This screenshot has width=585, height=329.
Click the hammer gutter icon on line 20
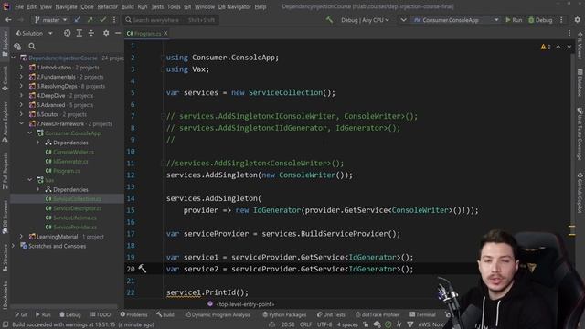(x=143, y=269)
